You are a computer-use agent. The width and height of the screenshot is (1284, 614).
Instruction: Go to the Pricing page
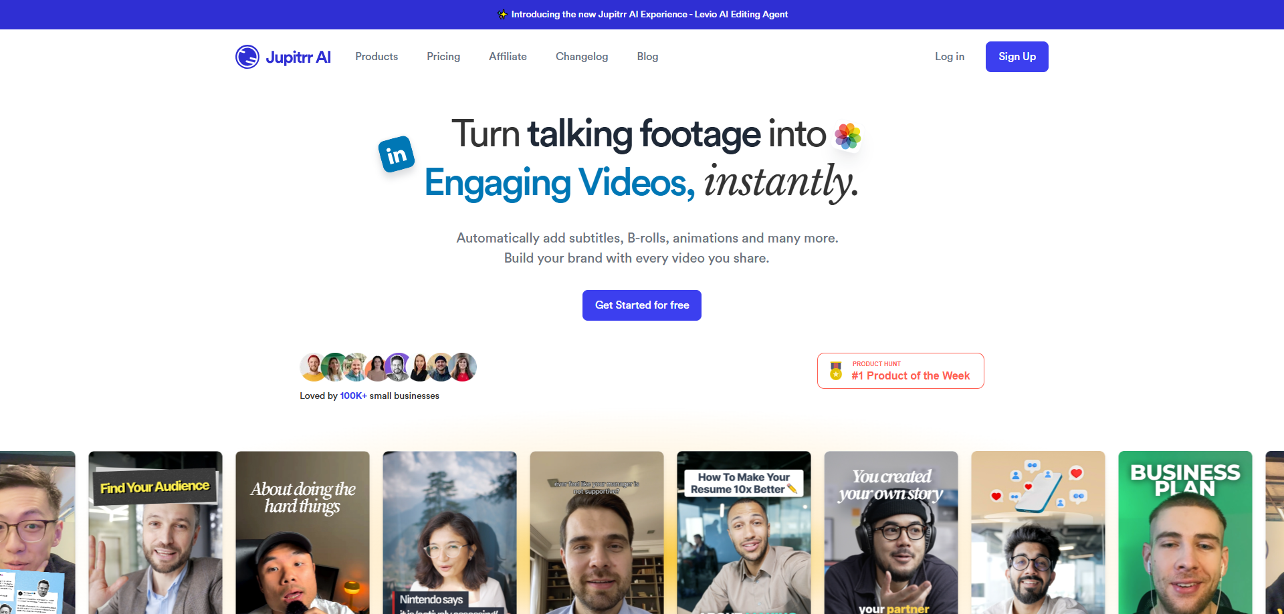443,57
